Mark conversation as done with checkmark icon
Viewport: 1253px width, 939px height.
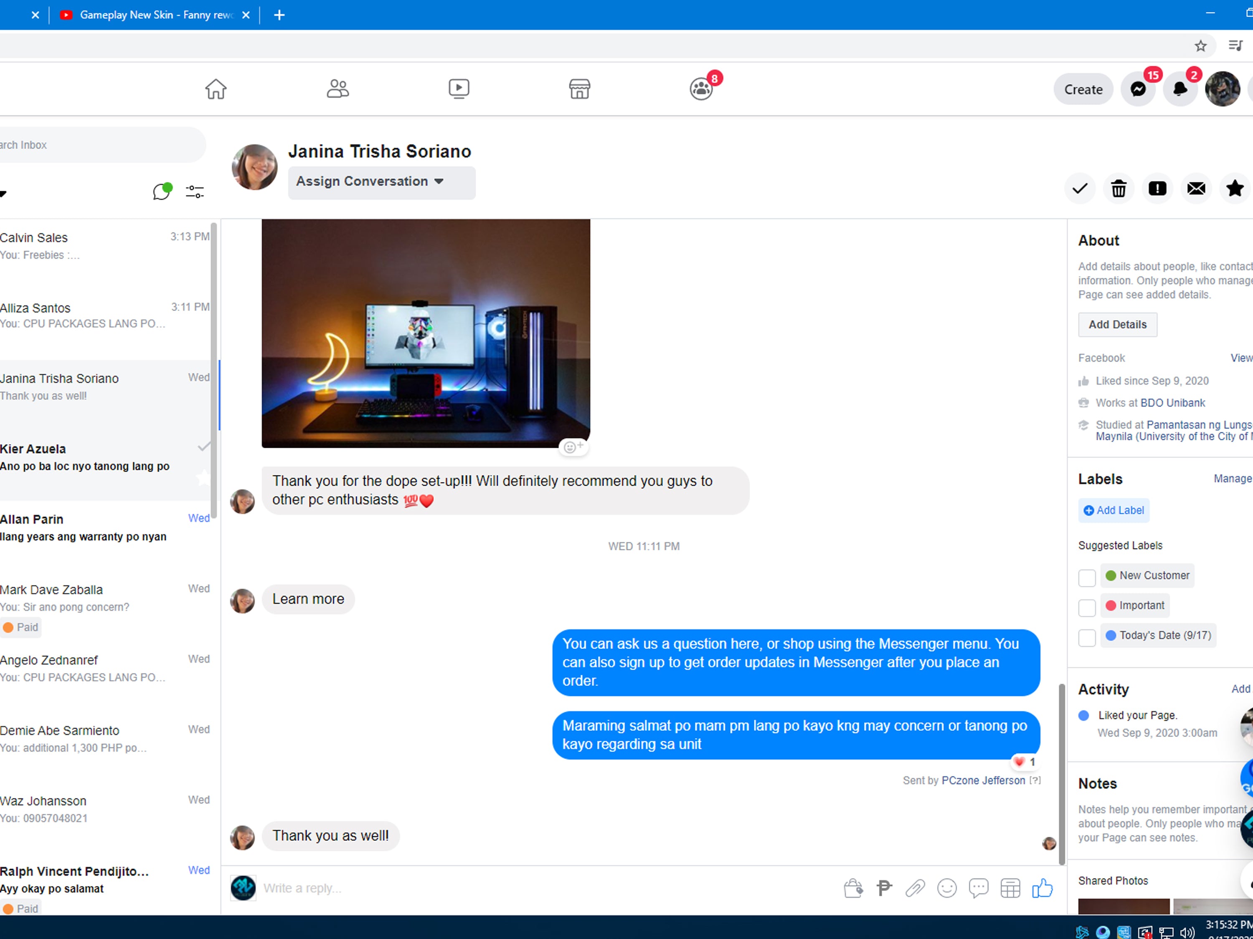click(1080, 189)
